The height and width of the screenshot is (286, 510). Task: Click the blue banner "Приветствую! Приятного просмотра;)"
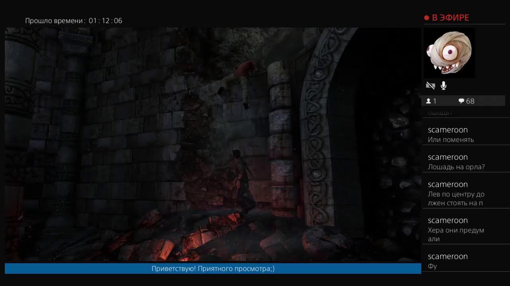coord(213,269)
